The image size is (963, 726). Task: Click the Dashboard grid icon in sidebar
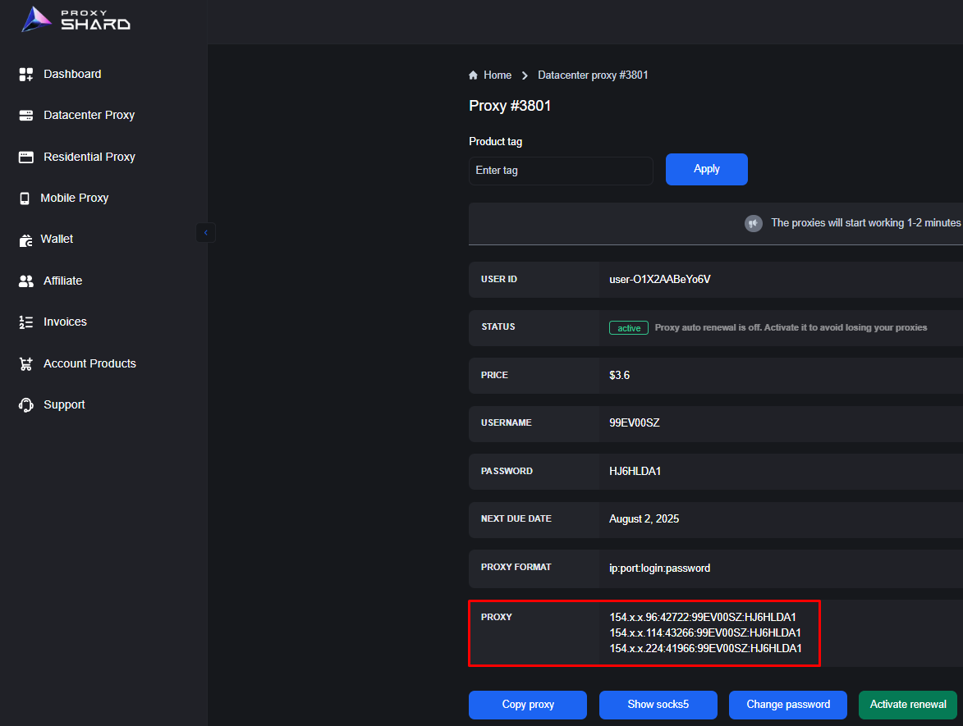(25, 75)
